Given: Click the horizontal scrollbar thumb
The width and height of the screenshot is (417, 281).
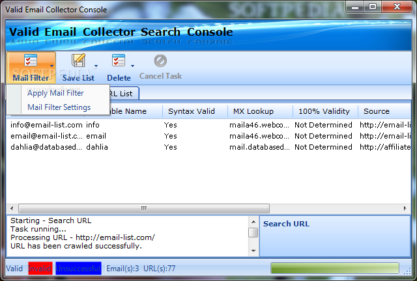Looking at the screenshot, I should tap(144, 208).
